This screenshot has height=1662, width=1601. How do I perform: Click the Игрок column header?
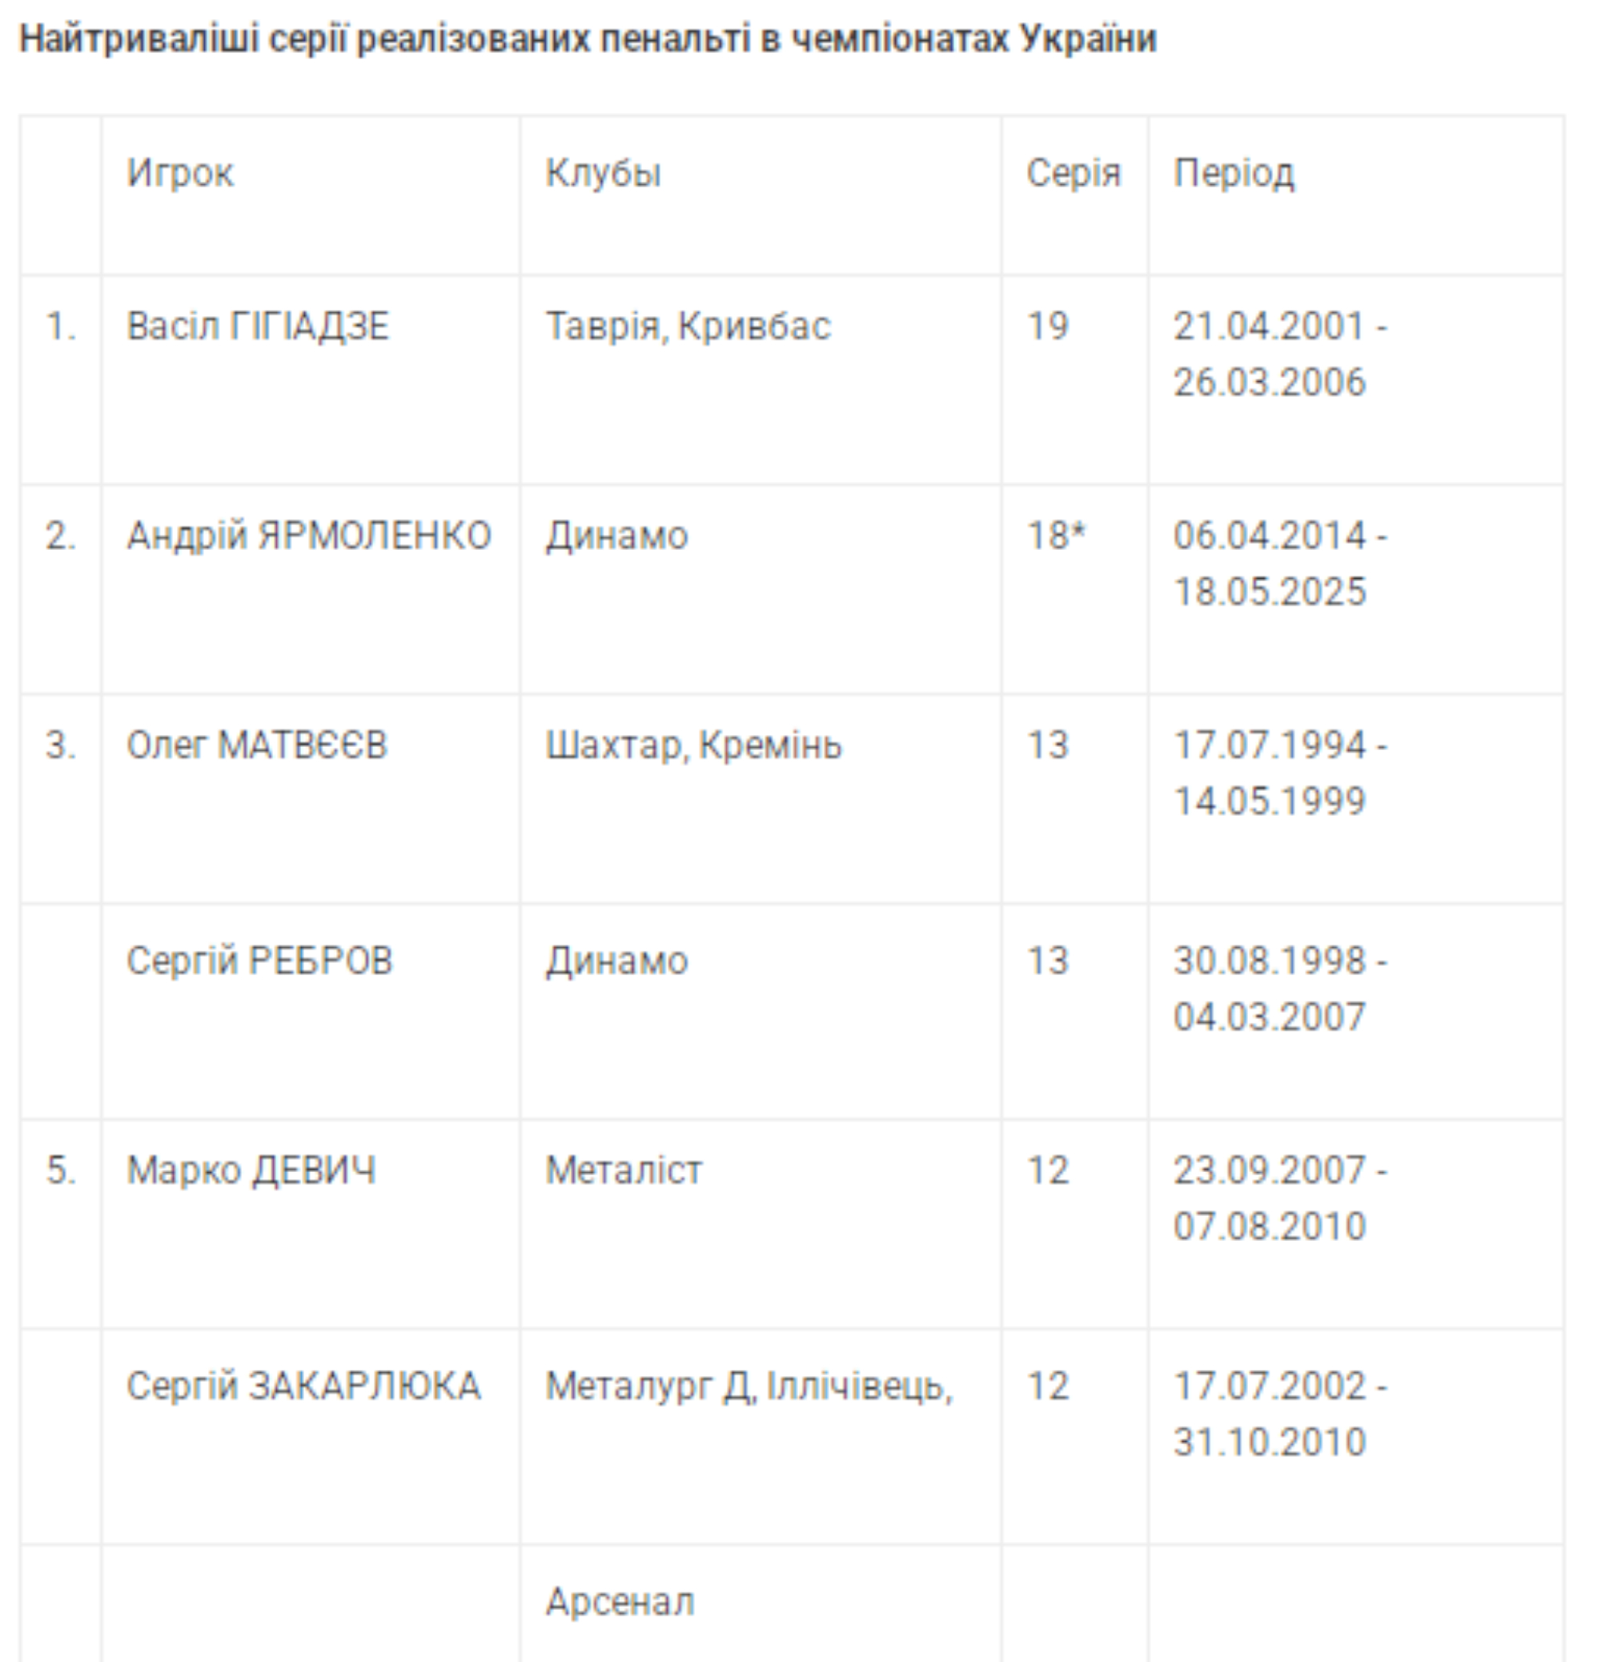[180, 173]
